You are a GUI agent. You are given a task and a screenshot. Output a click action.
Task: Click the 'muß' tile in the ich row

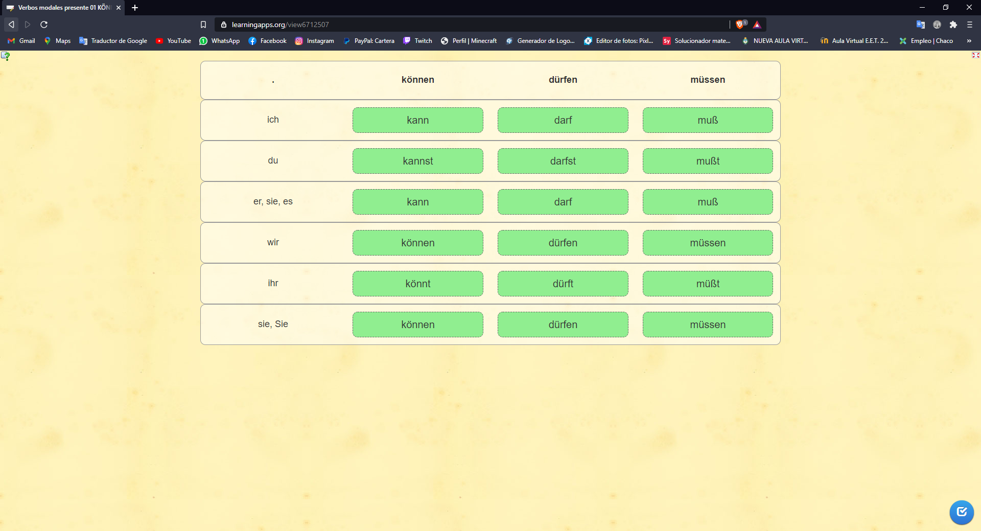[x=707, y=120]
